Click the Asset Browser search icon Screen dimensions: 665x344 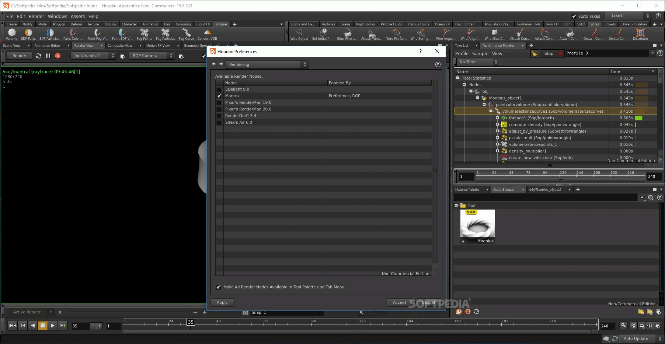[x=651, y=198]
